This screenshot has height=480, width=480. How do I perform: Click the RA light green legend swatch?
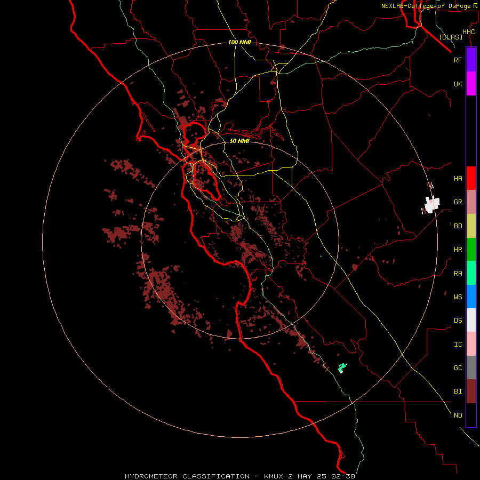tap(471, 273)
